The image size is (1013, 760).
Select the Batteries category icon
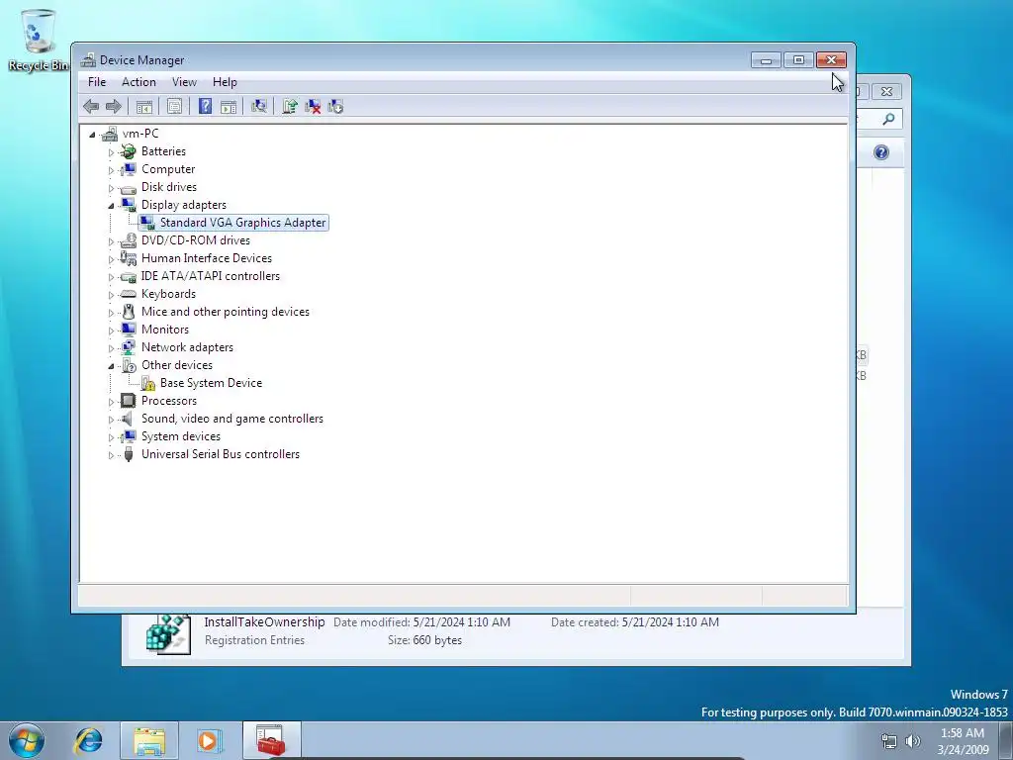(x=129, y=151)
